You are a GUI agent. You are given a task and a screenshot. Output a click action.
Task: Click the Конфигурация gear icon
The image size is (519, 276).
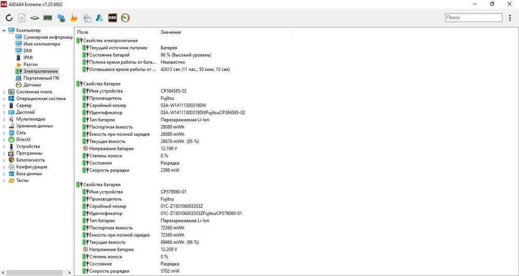[x=11, y=167]
